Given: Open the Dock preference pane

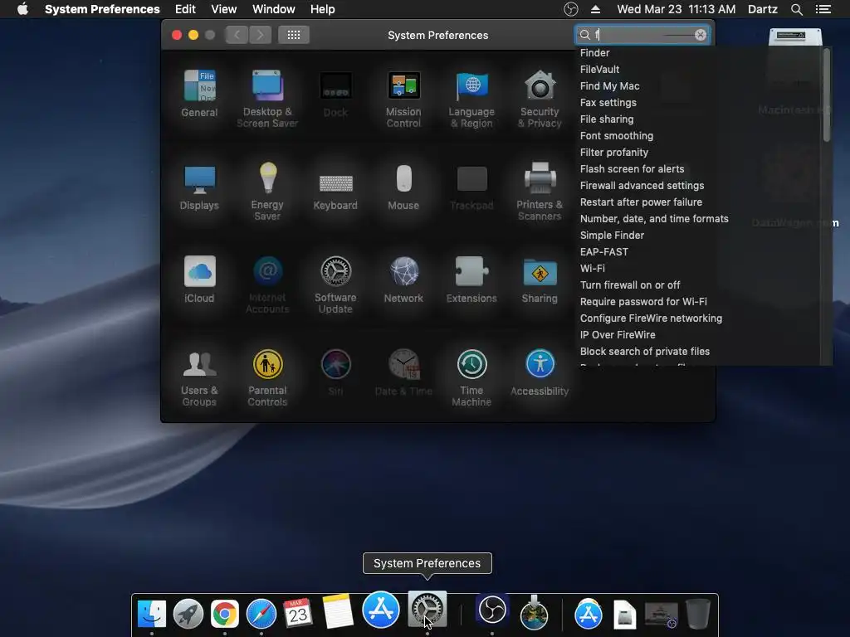Looking at the screenshot, I should (x=335, y=94).
